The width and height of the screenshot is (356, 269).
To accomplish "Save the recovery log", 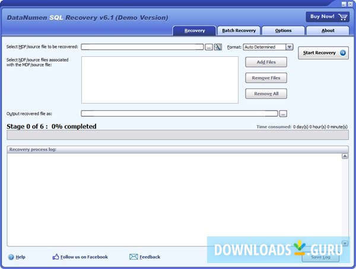I will (320, 257).
